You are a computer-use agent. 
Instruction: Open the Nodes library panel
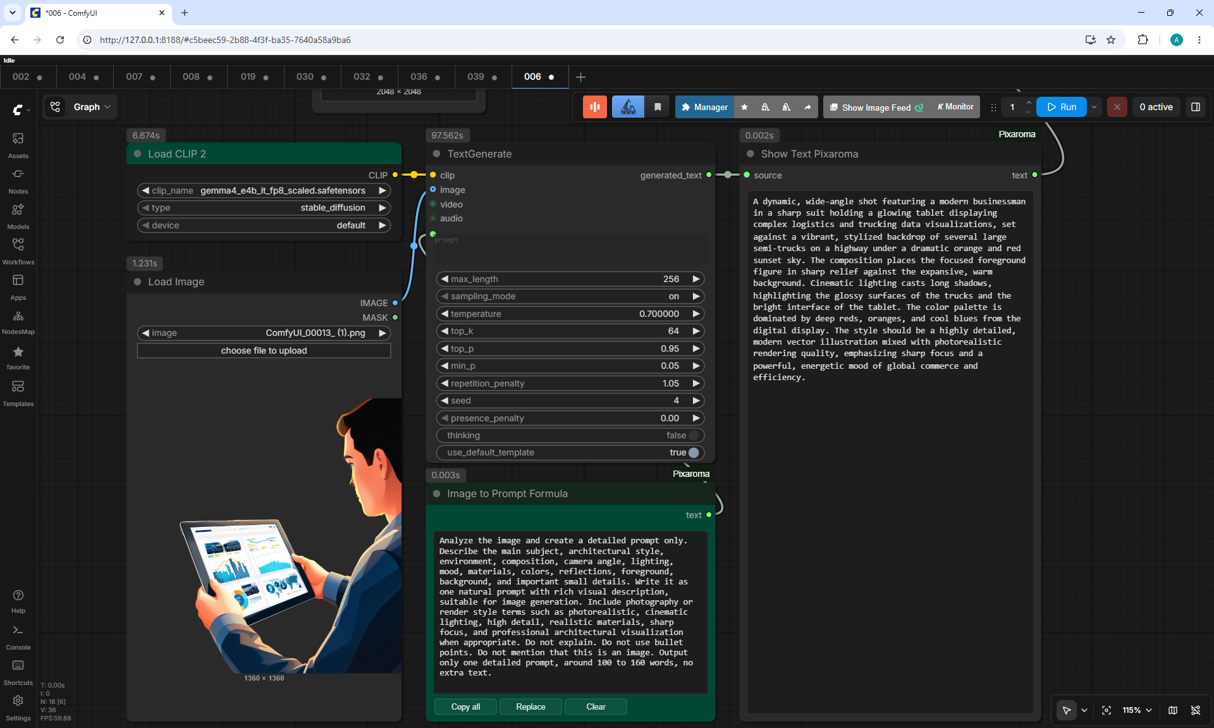point(18,180)
